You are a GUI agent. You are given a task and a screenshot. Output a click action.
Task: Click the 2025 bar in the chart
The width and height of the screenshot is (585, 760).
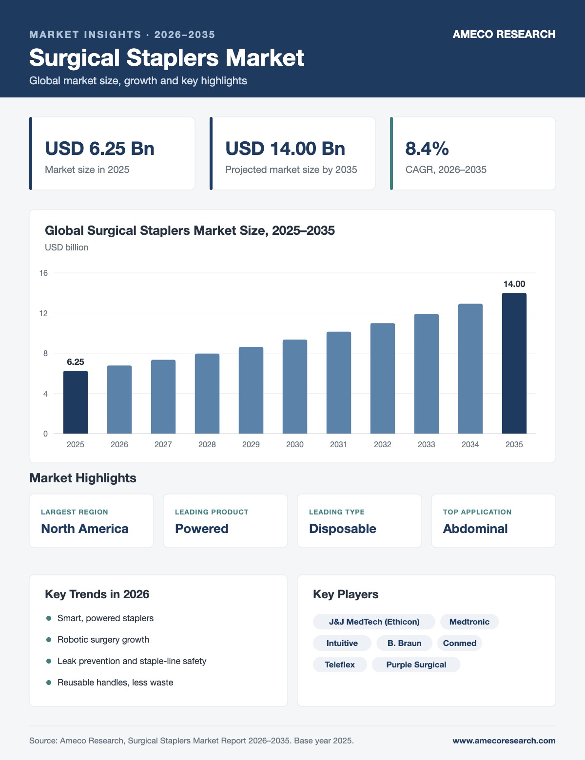coord(76,402)
